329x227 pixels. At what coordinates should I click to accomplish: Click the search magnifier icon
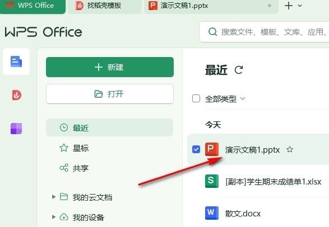(212, 32)
